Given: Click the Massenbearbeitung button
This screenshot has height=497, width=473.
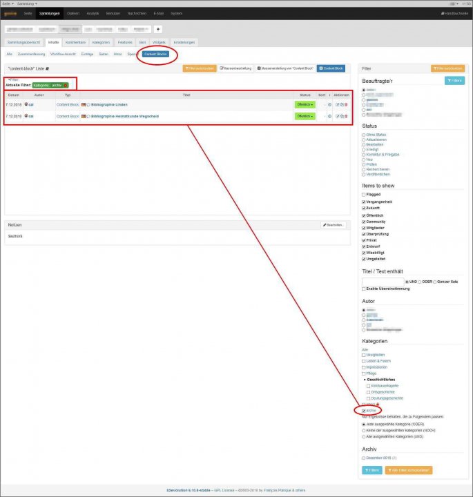Looking at the screenshot, I should tap(235, 68).
